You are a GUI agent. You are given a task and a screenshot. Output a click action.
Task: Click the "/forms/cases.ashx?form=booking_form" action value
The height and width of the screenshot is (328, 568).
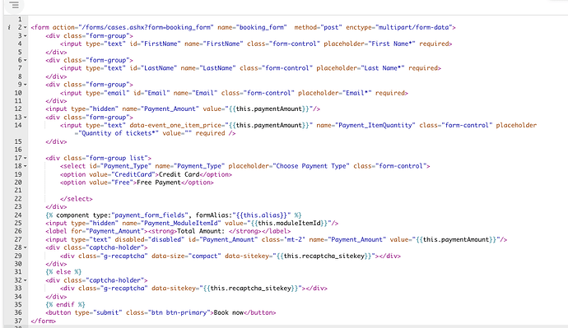(146, 27)
